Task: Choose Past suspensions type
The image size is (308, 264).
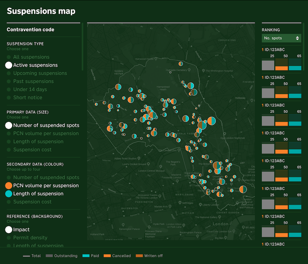Action: pyautogui.click(x=30, y=81)
